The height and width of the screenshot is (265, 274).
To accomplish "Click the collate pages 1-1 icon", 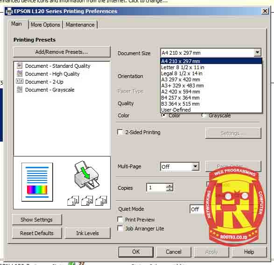I will click(73, 201).
